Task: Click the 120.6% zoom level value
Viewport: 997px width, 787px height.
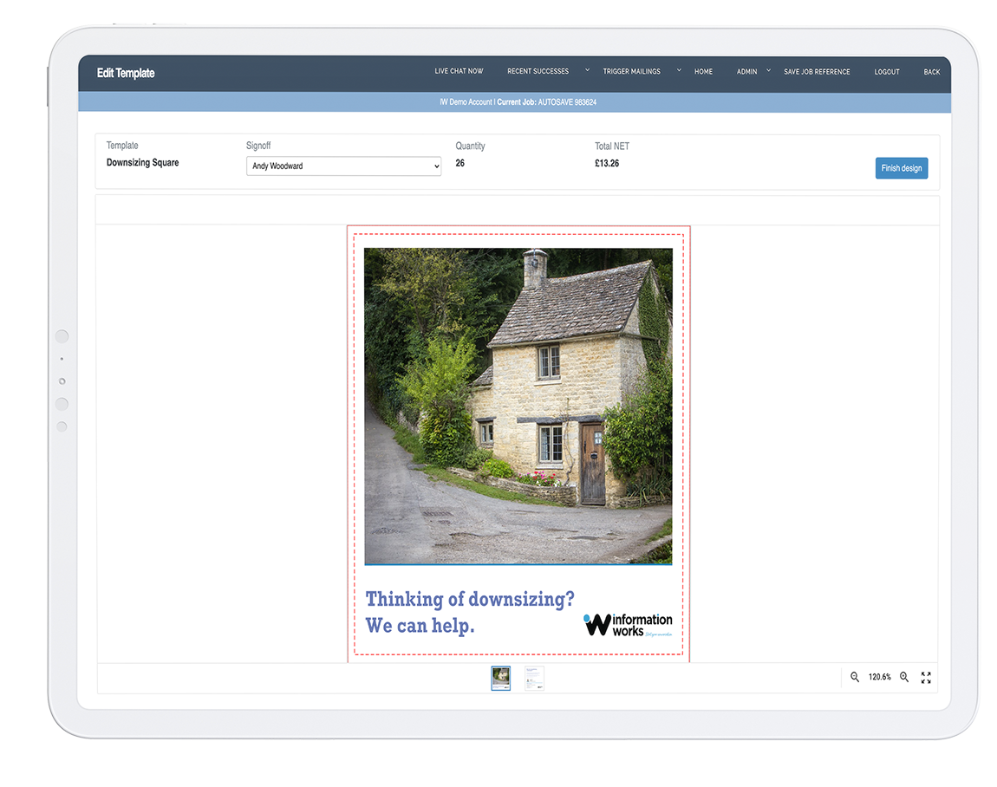Action: 879,677
